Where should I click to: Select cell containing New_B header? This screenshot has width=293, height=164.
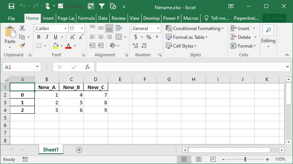coord(71,87)
